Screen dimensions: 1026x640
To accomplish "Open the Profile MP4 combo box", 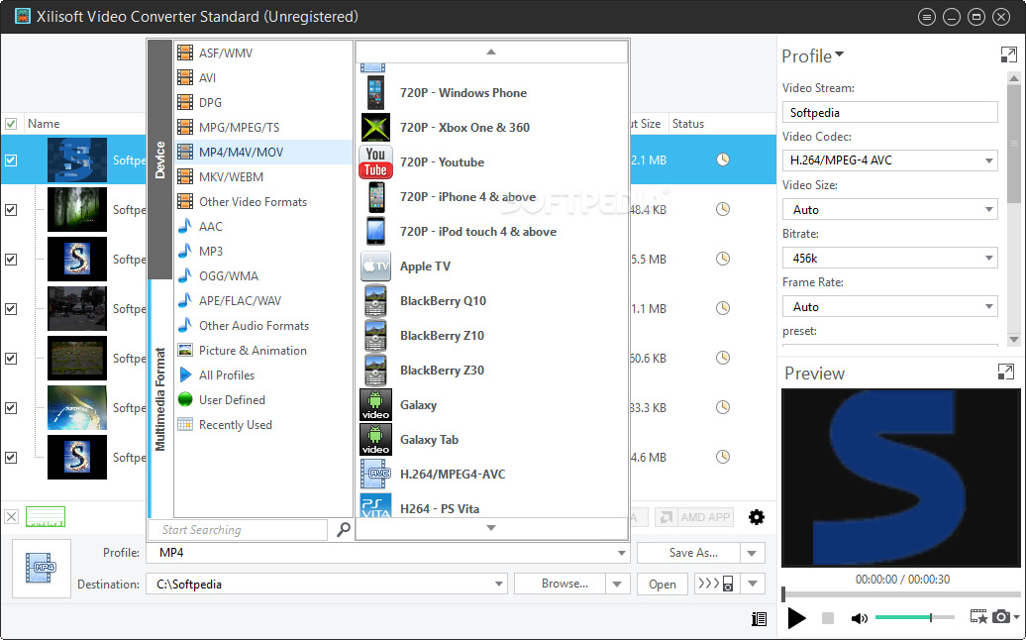I will tap(387, 552).
